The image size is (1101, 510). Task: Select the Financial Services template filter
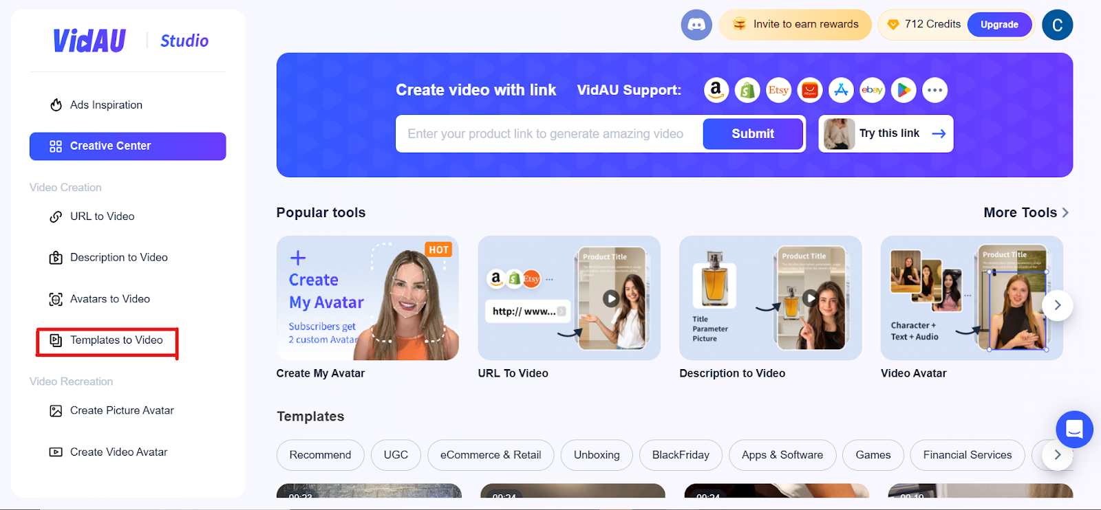point(968,455)
